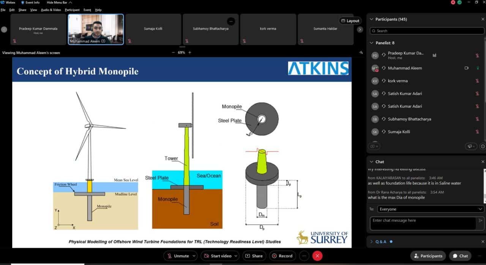Zoom out shared screen with minus
This screenshot has width=486, height=265.
174,53
